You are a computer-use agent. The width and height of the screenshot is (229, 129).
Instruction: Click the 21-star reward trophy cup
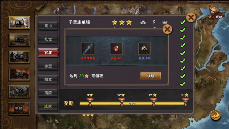pyautogui.click(x=153, y=101)
